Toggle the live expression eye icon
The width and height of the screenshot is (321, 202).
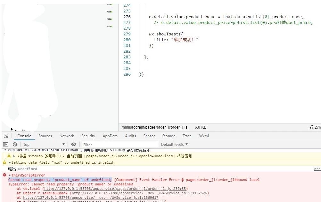pyautogui.click(x=73, y=144)
